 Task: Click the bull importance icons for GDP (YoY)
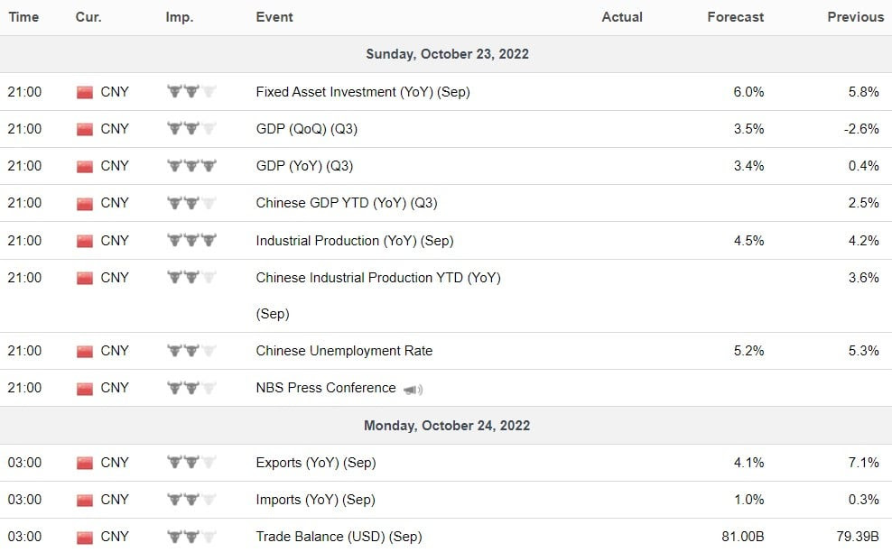tap(192, 166)
